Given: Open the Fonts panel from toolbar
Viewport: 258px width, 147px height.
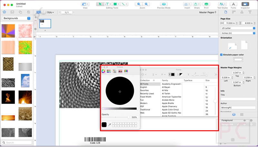Looking at the screenshot, I should coord(233,4).
